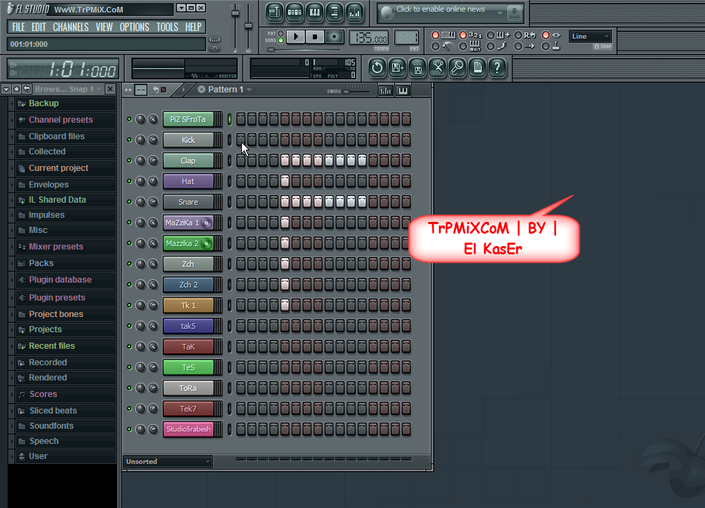The height and width of the screenshot is (508, 705).
Task: Click the record button in transport
Action: pos(334,37)
